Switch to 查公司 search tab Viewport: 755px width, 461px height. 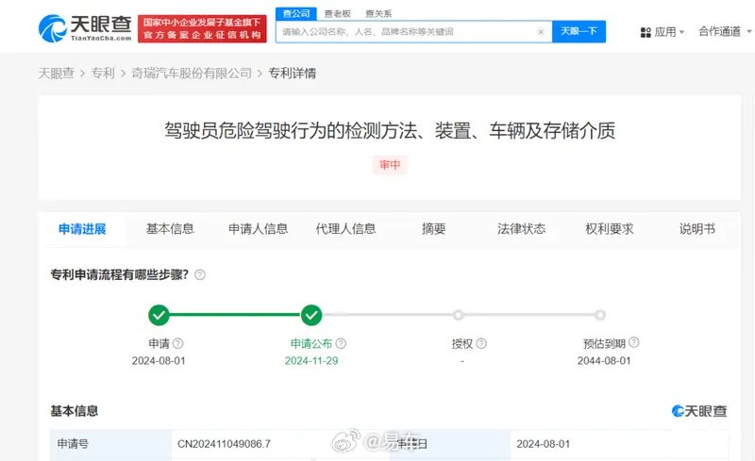point(296,13)
